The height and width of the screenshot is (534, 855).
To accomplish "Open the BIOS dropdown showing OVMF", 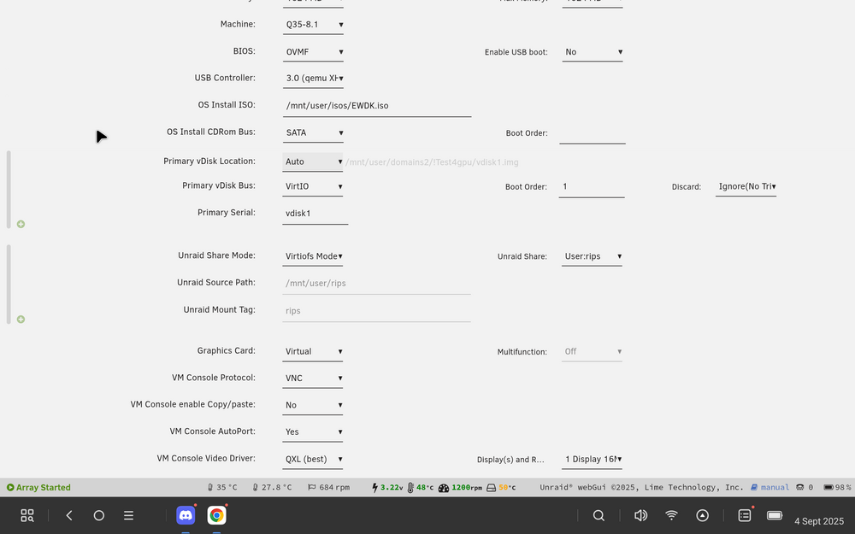I will (x=313, y=52).
